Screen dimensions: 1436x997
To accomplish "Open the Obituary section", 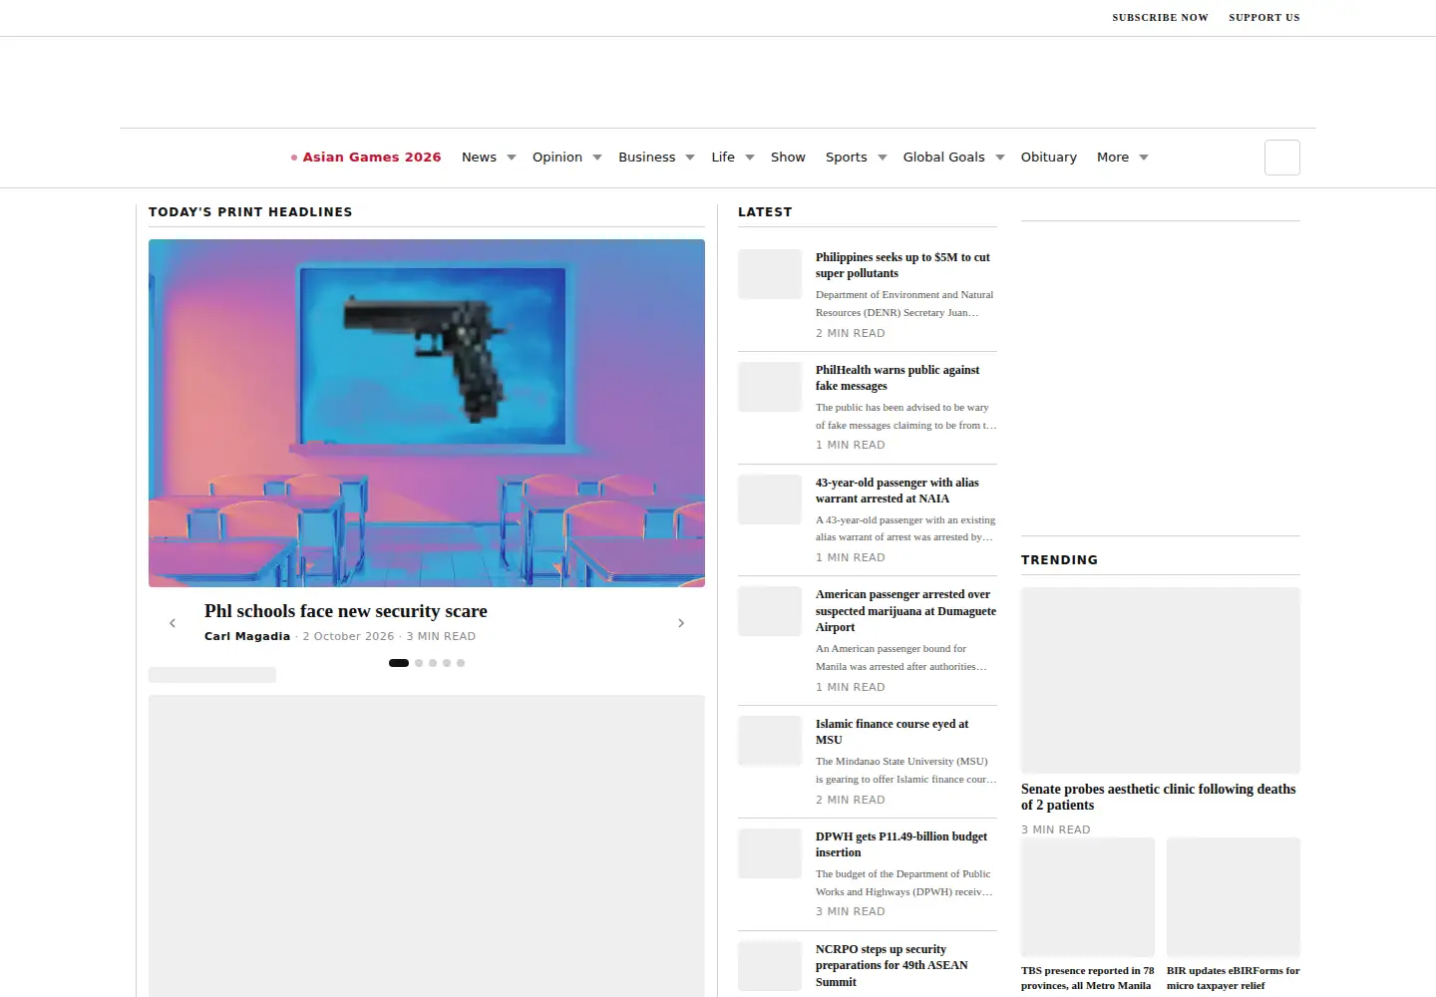I will pyautogui.click(x=1049, y=158).
